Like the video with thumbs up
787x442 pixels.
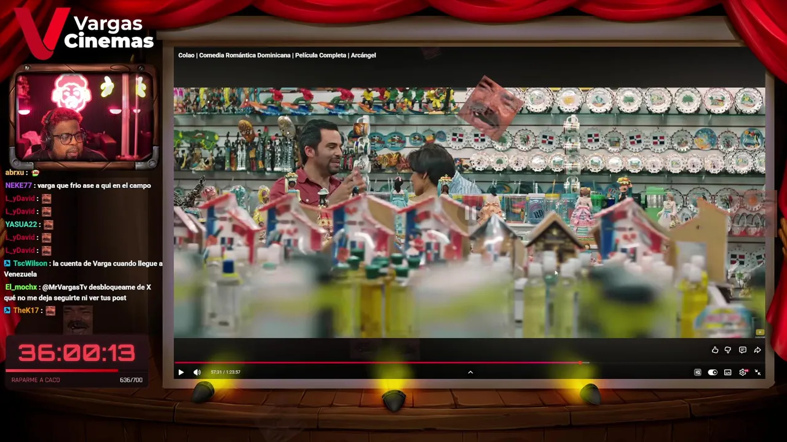click(x=715, y=350)
